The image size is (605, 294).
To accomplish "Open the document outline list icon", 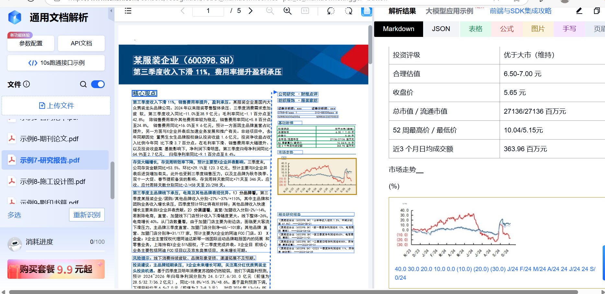I will tap(128, 11).
